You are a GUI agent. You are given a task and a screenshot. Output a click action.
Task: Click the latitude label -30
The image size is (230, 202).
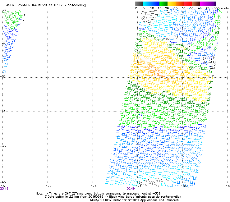3,10
